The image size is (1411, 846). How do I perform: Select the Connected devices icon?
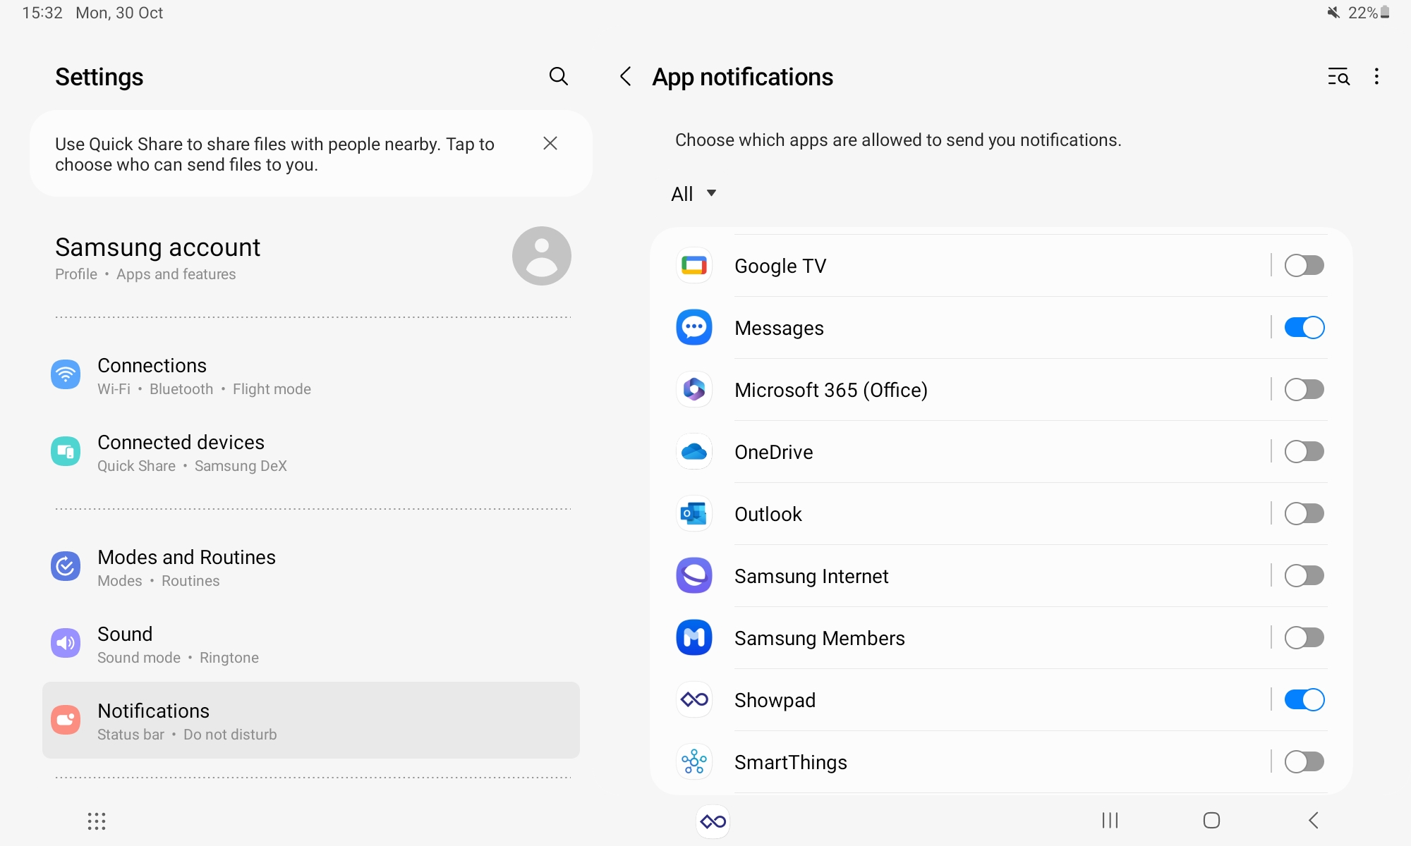coord(65,451)
